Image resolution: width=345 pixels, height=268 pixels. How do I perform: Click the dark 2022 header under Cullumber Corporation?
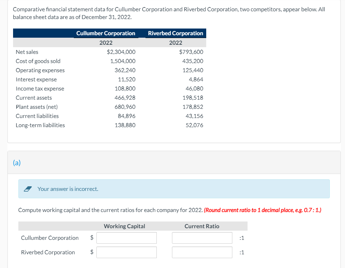pos(106,42)
